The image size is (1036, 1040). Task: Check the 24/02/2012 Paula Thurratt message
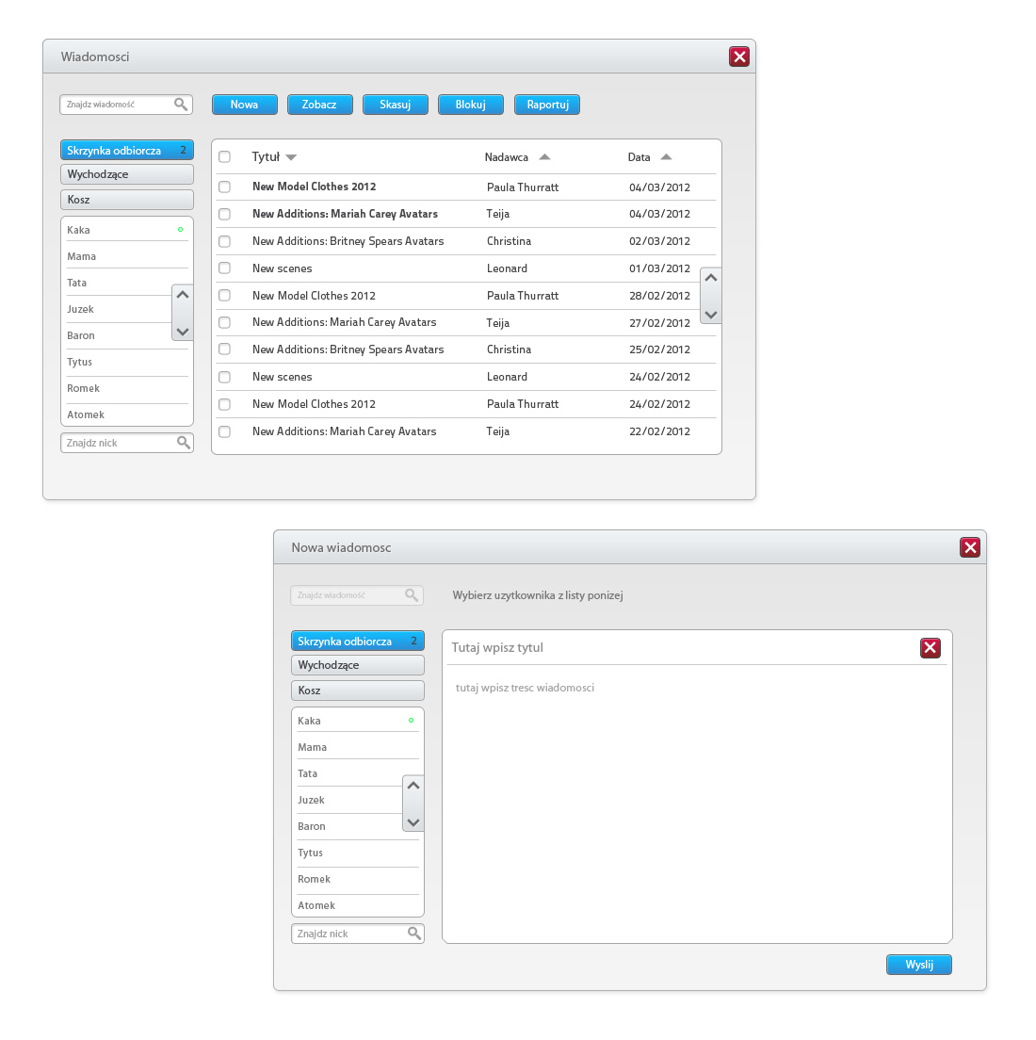tap(224, 404)
